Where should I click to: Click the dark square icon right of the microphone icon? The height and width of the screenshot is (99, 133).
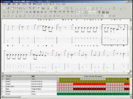[103, 12]
